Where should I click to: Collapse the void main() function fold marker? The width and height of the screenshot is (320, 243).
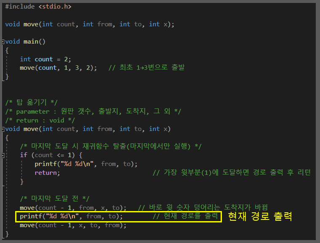point(3,42)
